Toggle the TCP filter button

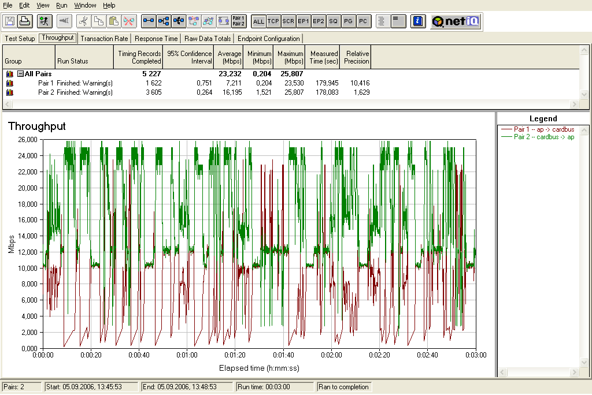click(273, 21)
